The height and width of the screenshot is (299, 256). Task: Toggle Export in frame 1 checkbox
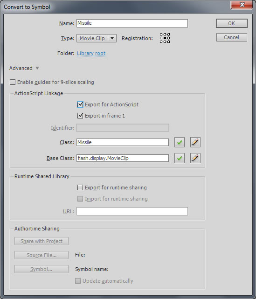[80, 116]
